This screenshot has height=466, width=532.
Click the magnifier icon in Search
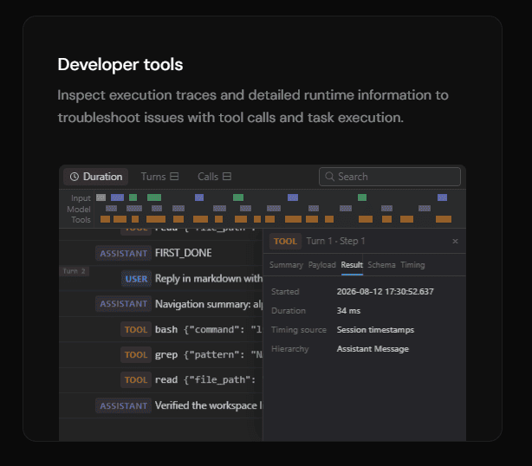point(329,177)
